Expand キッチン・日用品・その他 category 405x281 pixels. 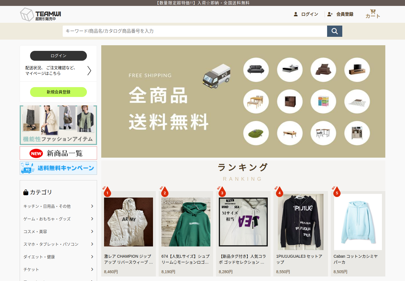(x=58, y=206)
